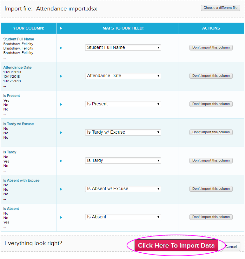This screenshot has height=259, width=245.
Task: Don't import the Student Full Name column
Action: coord(211,48)
